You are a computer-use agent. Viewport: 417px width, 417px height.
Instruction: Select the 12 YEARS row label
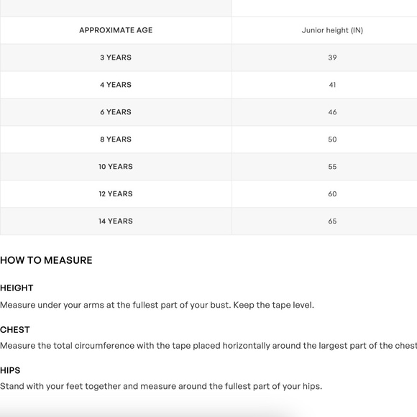[116, 194]
